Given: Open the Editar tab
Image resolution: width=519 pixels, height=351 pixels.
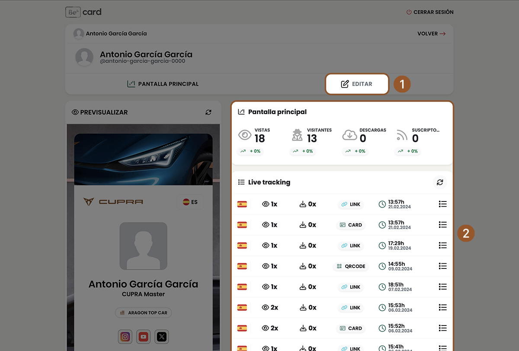Looking at the screenshot, I should [x=357, y=84].
